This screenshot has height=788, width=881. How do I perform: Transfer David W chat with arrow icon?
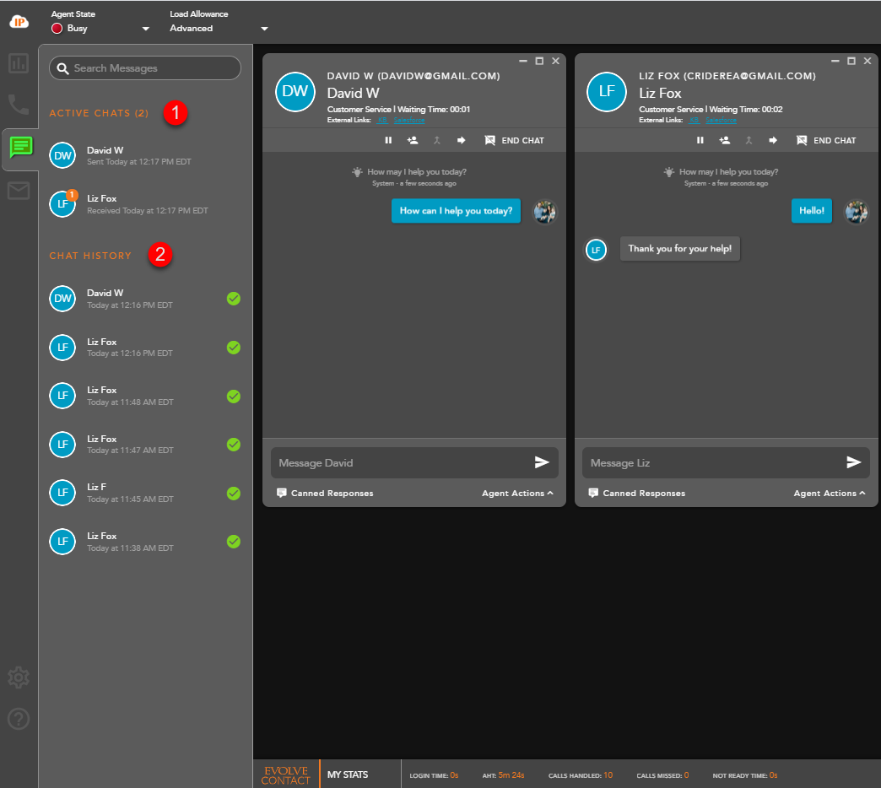pyautogui.click(x=462, y=140)
